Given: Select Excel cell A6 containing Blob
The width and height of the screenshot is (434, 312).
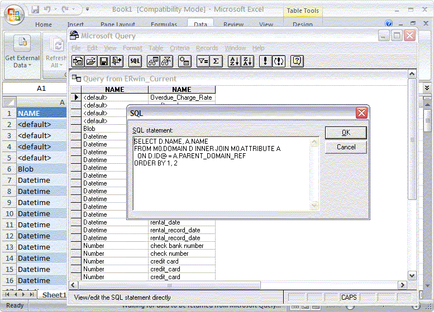Looking at the screenshot, I should [41, 169].
